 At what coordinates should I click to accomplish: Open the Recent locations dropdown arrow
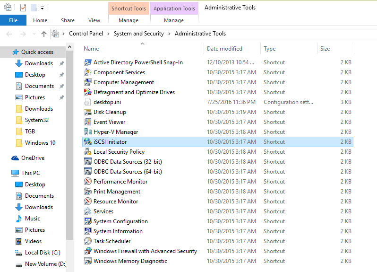point(34,34)
